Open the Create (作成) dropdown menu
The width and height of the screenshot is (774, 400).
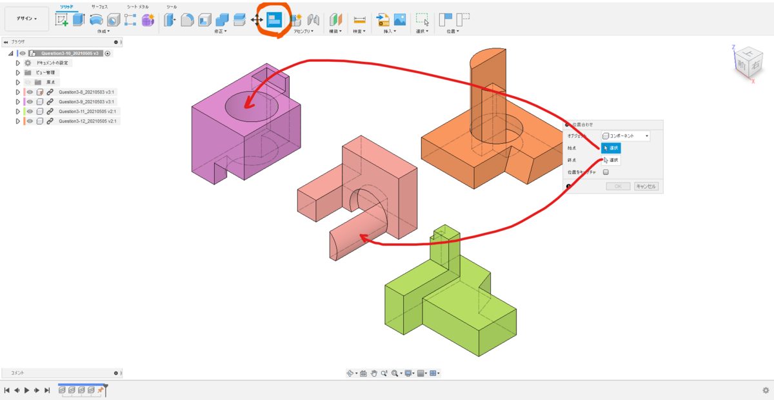pyautogui.click(x=103, y=31)
